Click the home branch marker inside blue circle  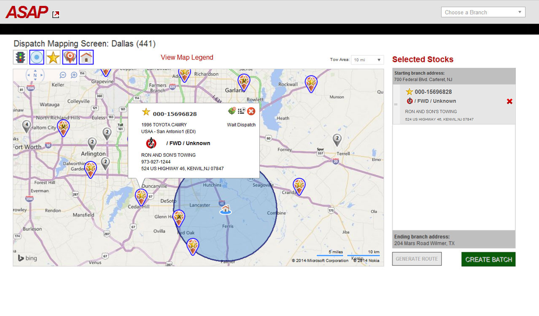click(x=226, y=209)
